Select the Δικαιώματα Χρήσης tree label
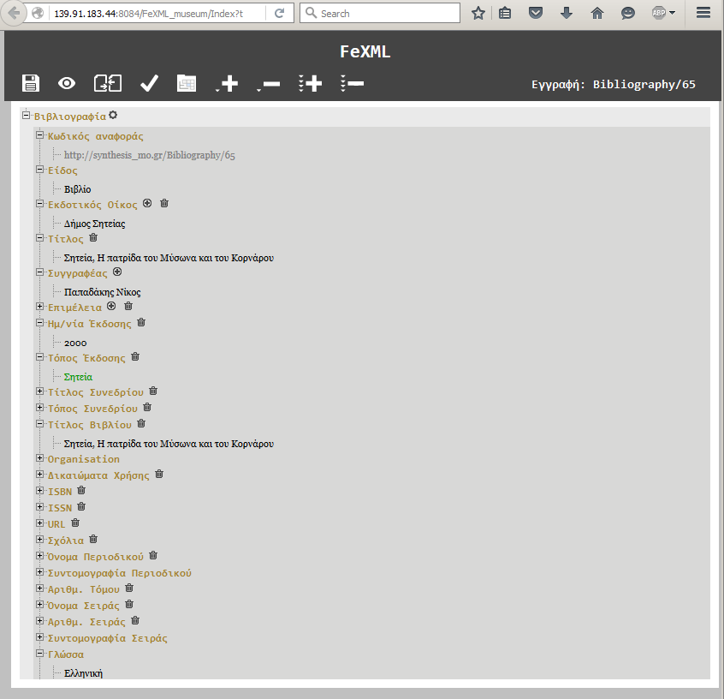This screenshot has width=724, height=699. pos(98,475)
